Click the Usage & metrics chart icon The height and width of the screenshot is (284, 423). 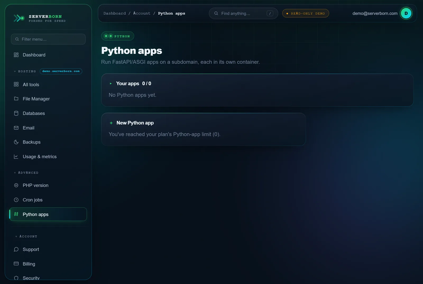pos(16,156)
